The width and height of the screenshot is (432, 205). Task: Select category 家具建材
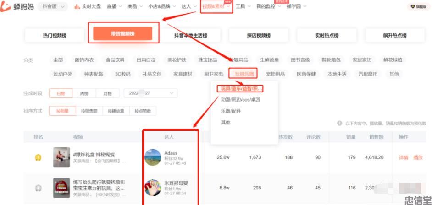click(x=183, y=74)
